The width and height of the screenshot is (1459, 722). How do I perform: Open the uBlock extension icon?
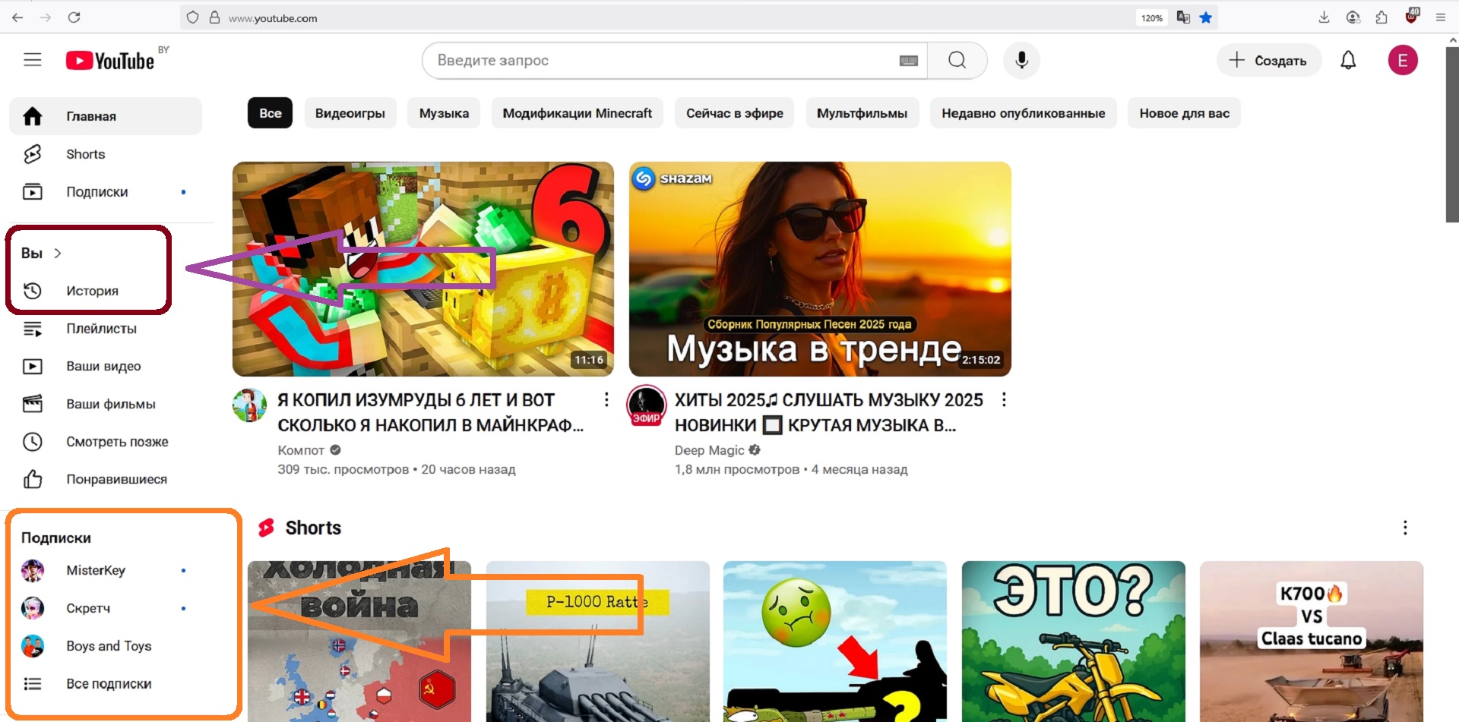tap(1412, 16)
